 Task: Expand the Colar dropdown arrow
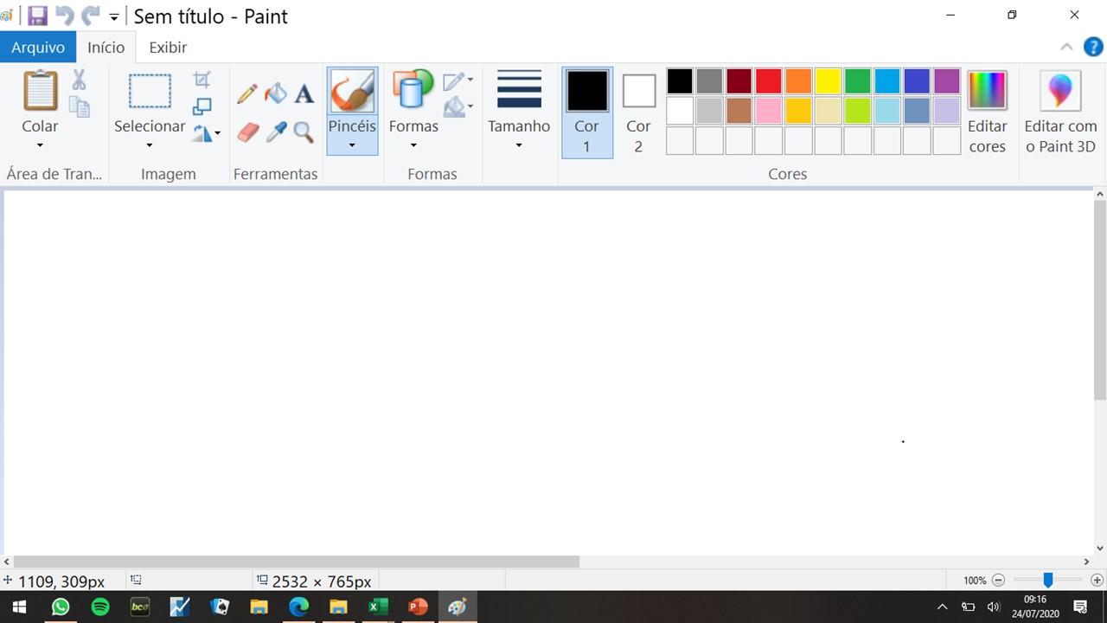tap(40, 145)
